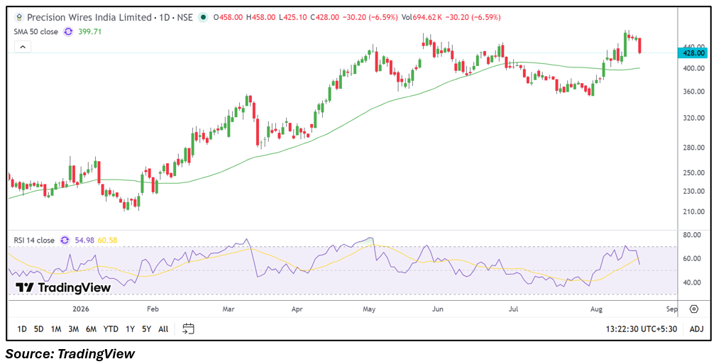Click the Precision Wires symbol logo icon
The image size is (721, 364).
19,18
